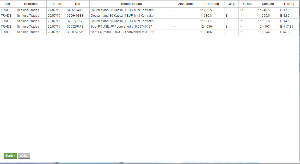Open the trade with Ref 34DZD4A7
The height and width of the screenshot is (164, 300).
pos(74,10)
